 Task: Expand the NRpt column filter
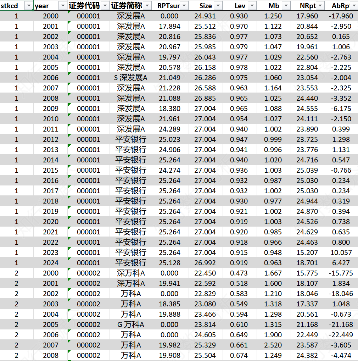tap(320, 6)
